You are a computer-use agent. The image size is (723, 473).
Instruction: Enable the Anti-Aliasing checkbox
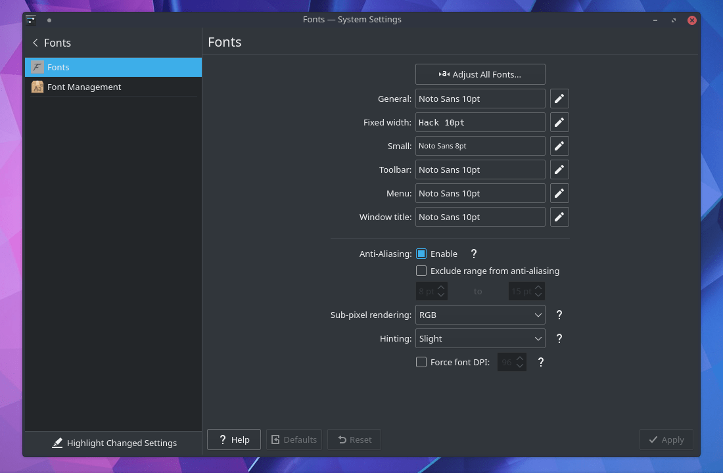pyautogui.click(x=421, y=254)
